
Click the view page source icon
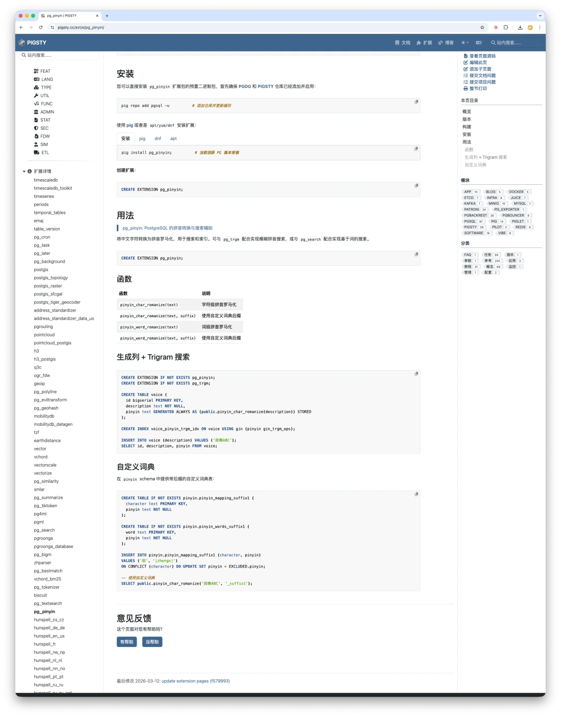coord(465,56)
